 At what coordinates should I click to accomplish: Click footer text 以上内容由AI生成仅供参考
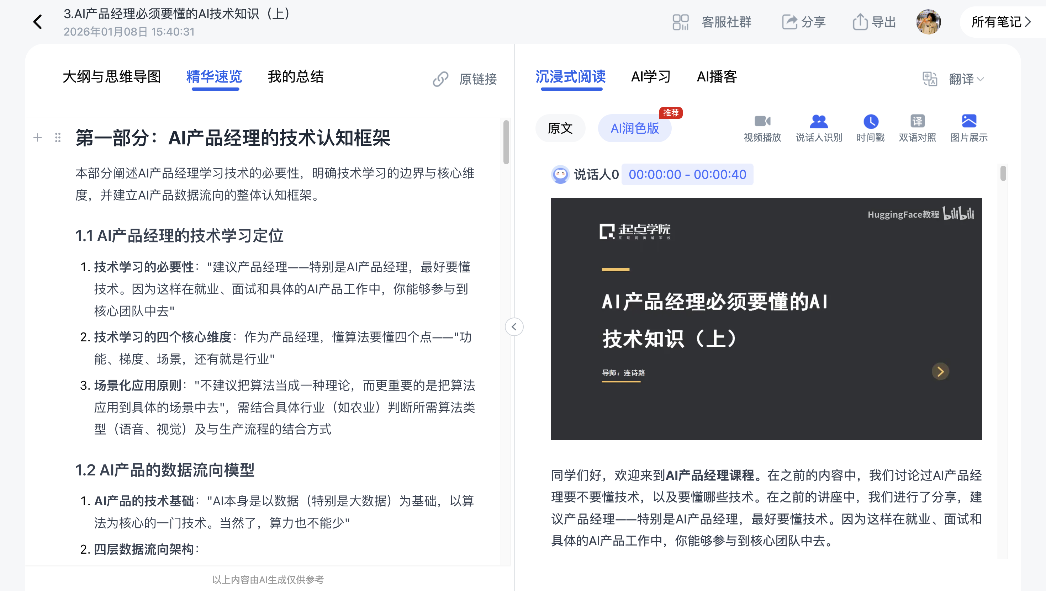tap(268, 580)
